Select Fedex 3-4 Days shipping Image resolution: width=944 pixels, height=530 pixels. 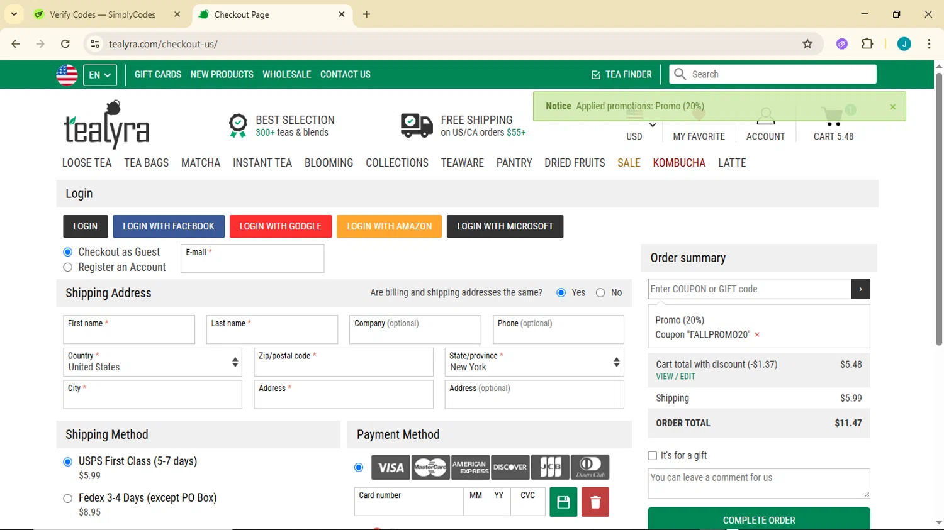coord(68,499)
